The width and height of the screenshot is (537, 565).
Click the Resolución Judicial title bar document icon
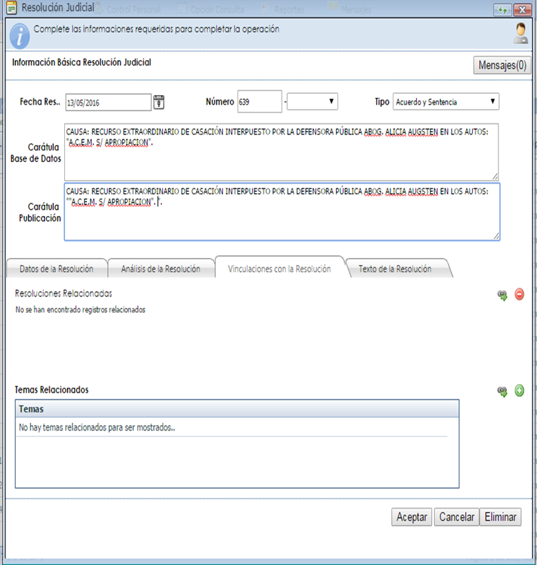[x=12, y=9]
